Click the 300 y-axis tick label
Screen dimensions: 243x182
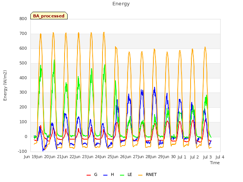coord(23,93)
